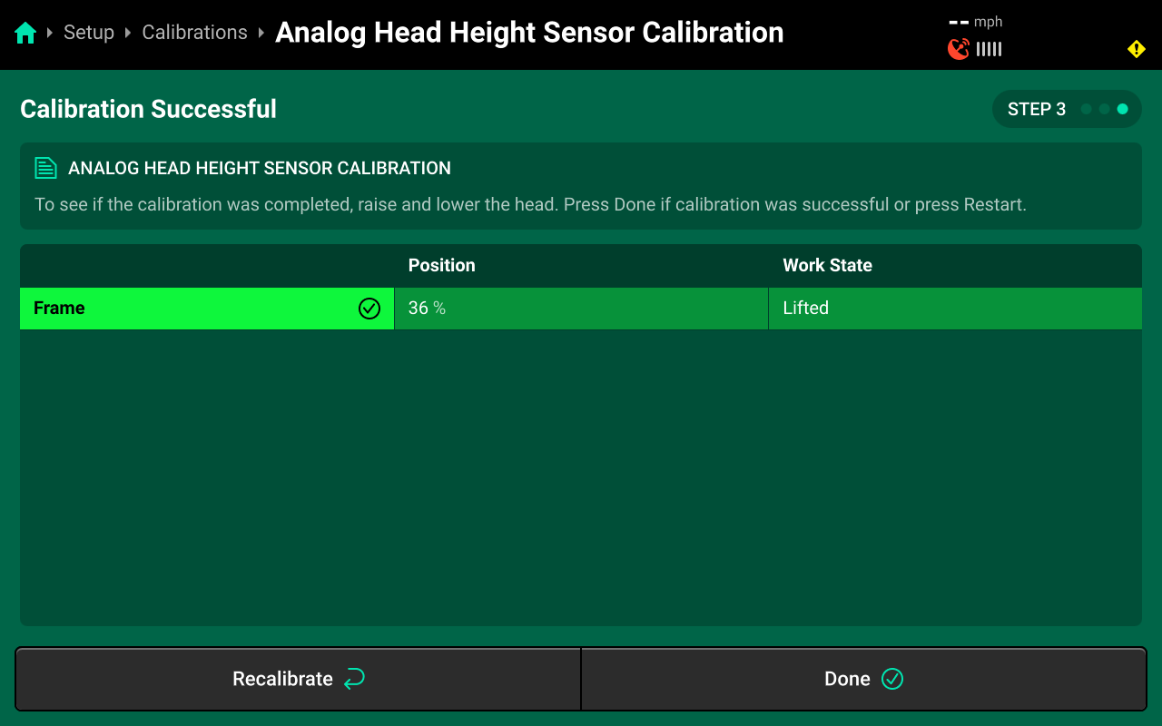This screenshot has width=1162, height=726.
Task: Click the Lifted work state cell
Action: tap(805, 309)
